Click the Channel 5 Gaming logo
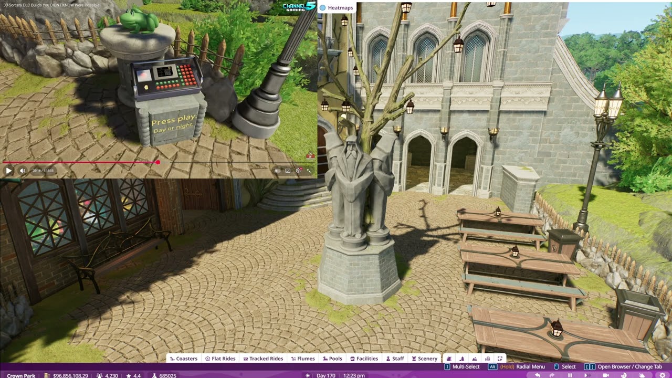 [x=299, y=6]
